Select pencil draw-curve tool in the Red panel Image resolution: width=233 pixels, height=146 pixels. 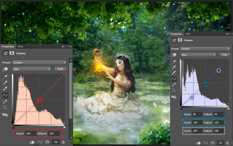(5, 102)
